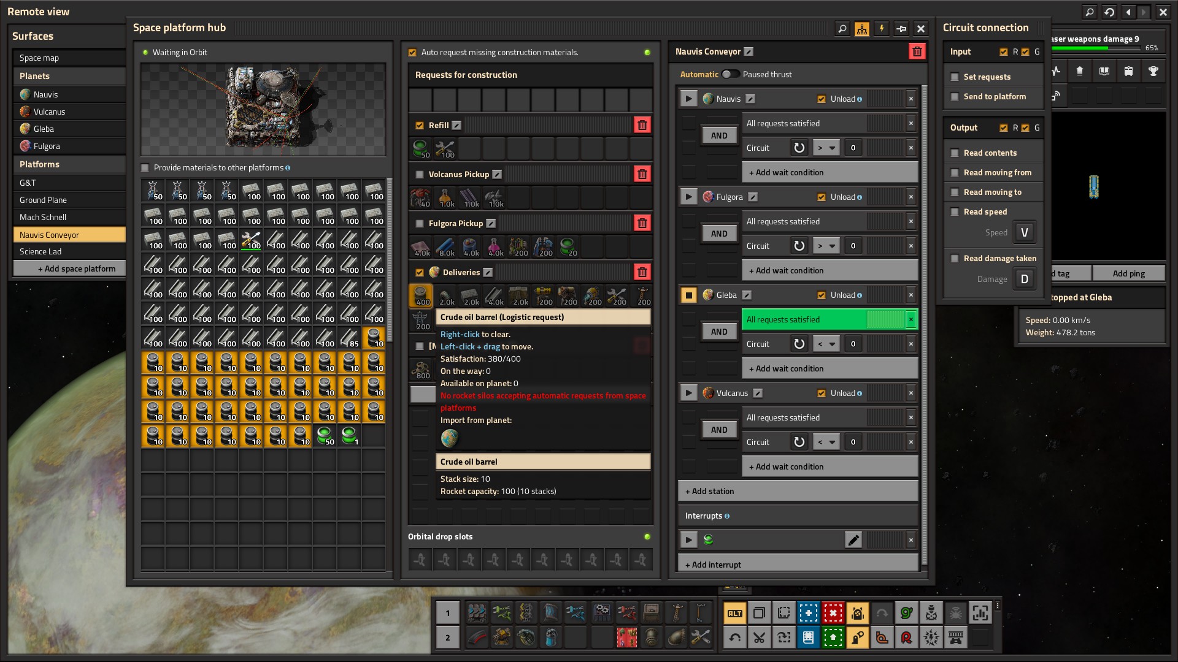Delete the Nauvis Conveyor schedule with trash icon

[x=917, y=51]
